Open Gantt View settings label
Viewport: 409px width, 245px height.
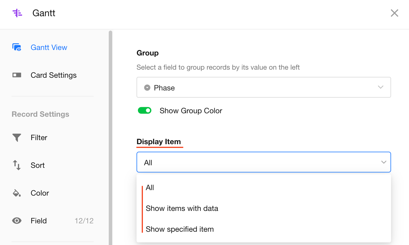[x=49, y=47]
